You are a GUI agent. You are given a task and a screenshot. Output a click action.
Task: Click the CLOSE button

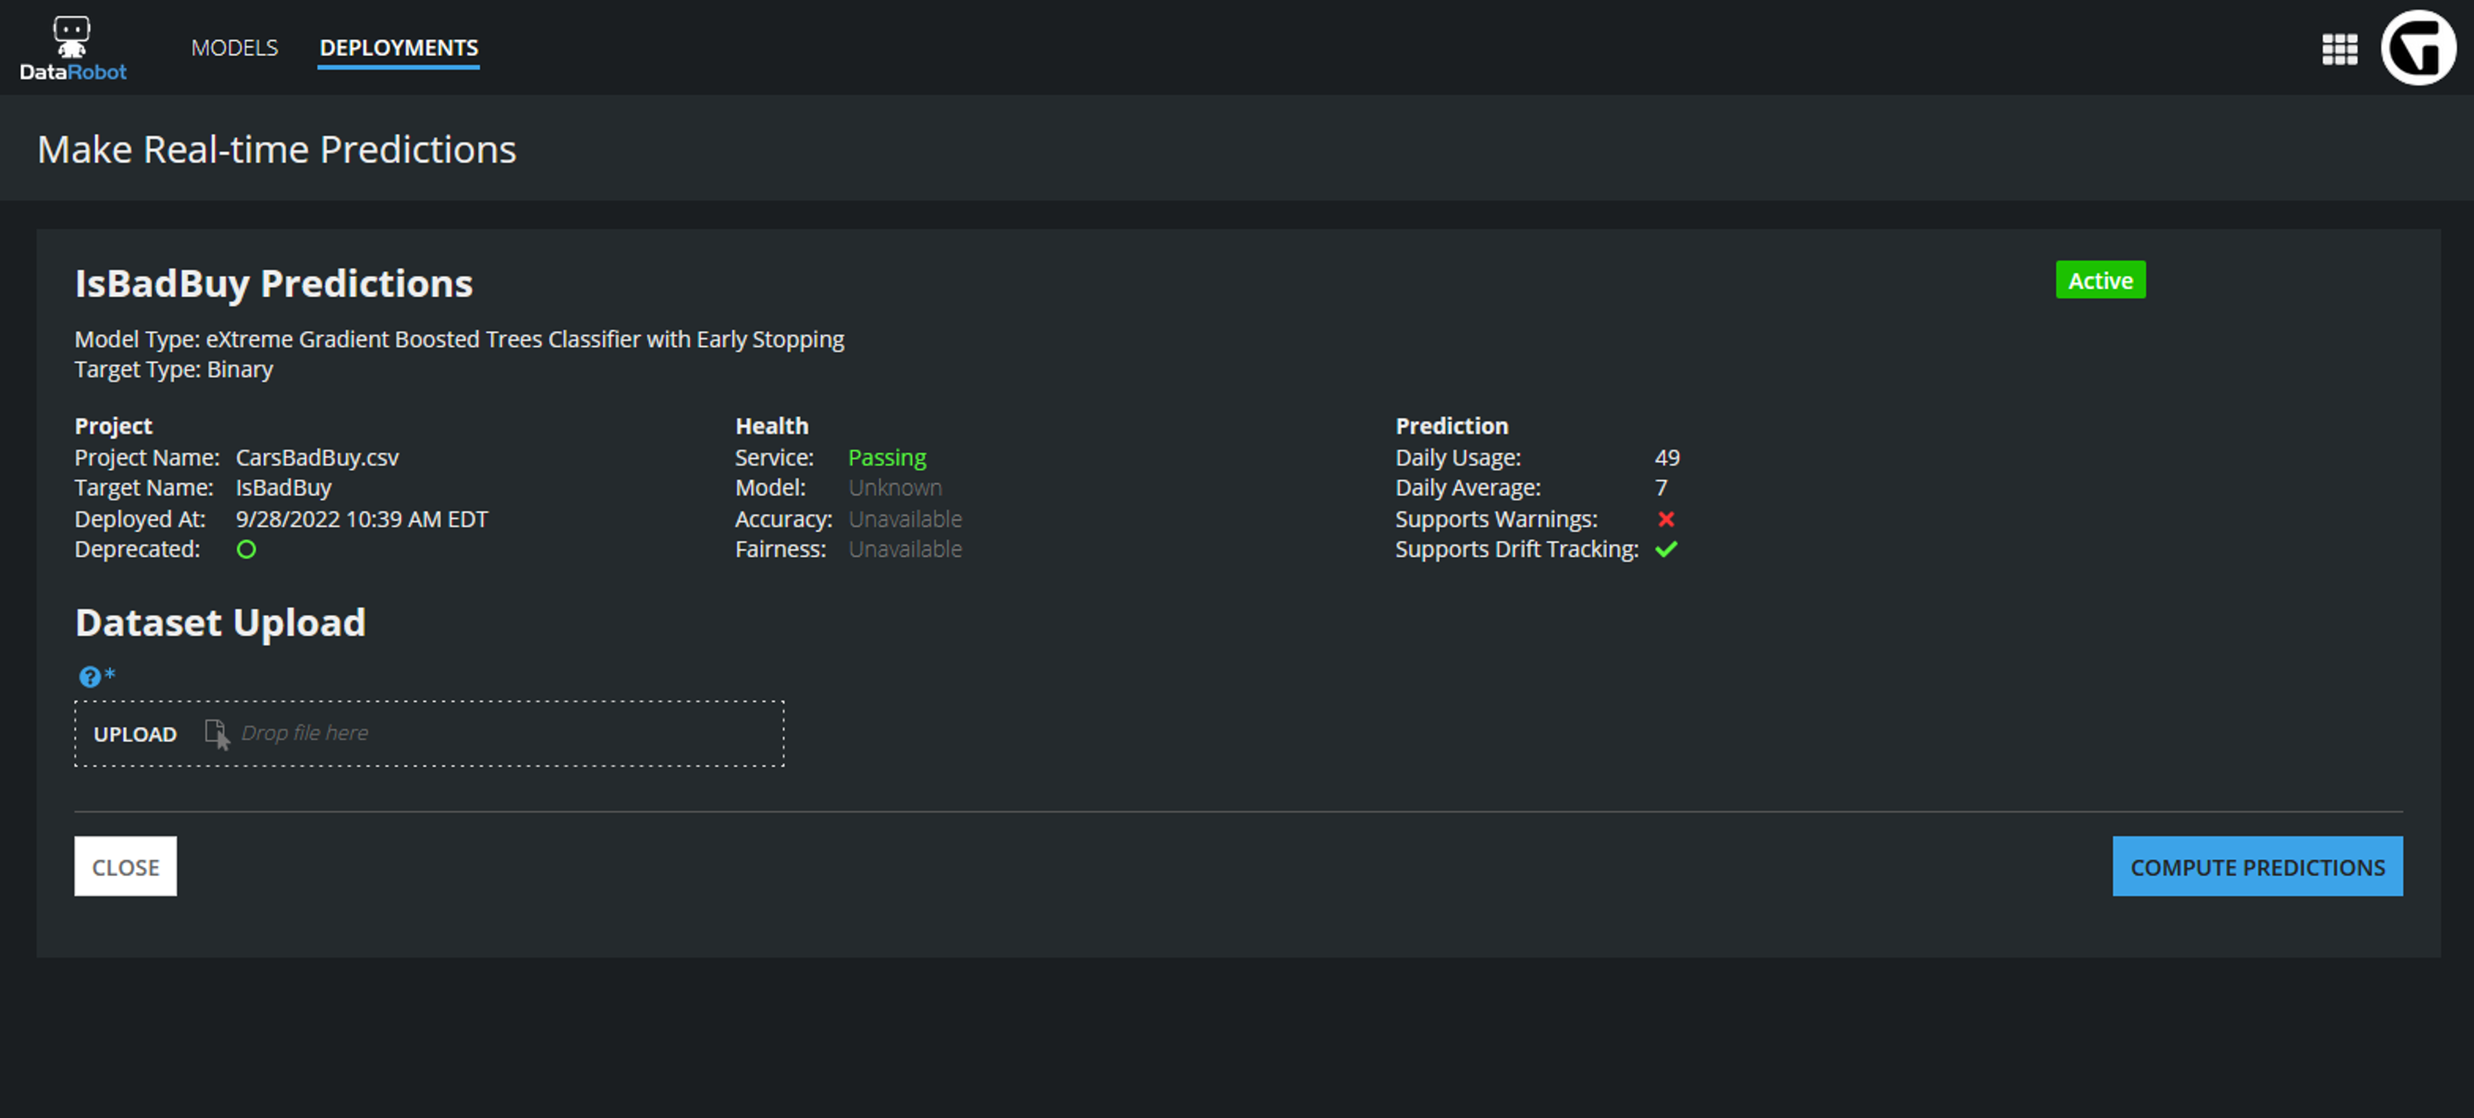click(126, 867)
